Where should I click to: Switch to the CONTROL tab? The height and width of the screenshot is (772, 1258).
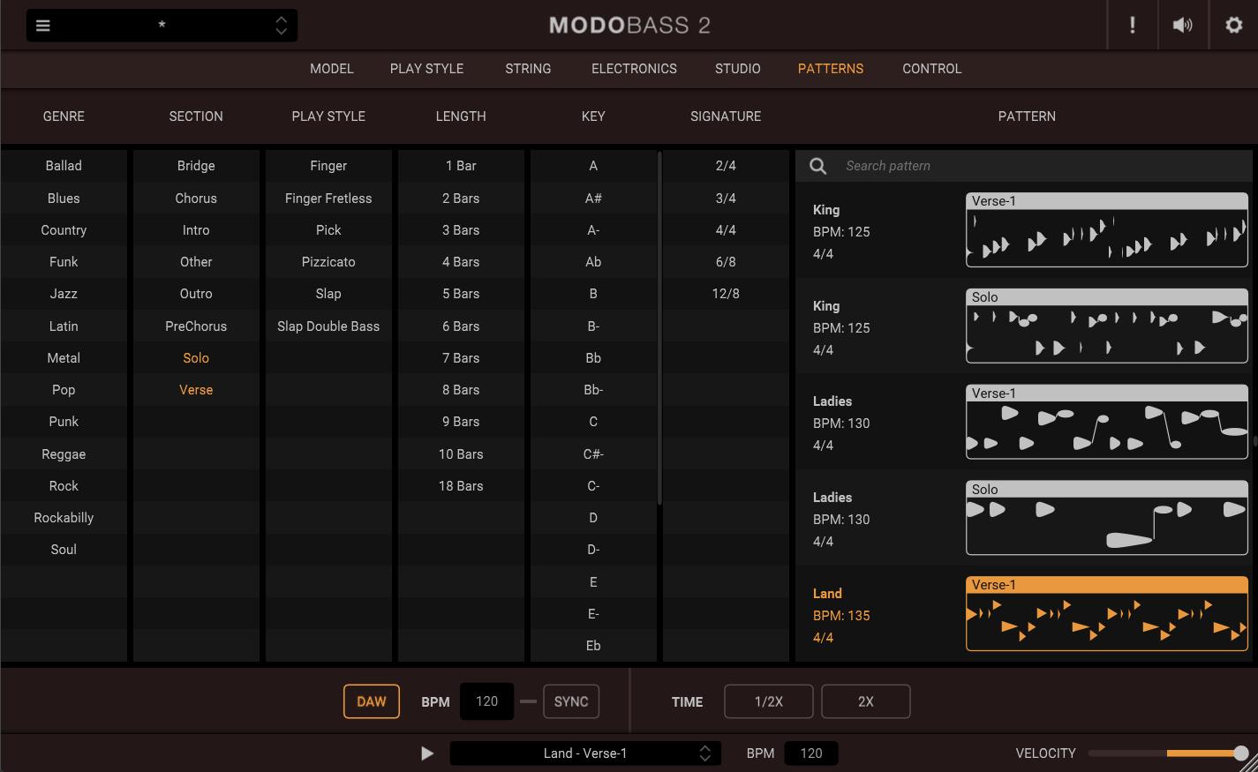pyautogui.click(x=932, y=69)
